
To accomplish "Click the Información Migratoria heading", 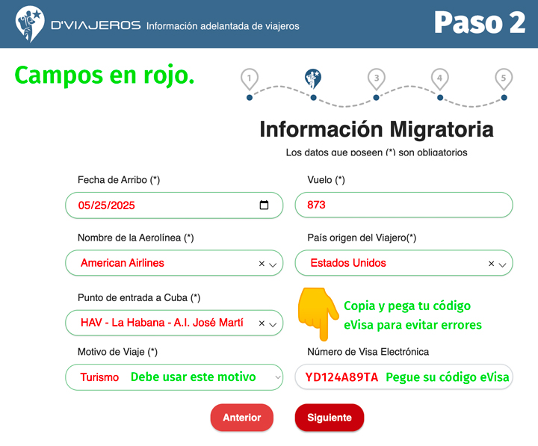I will coord(377,129).
